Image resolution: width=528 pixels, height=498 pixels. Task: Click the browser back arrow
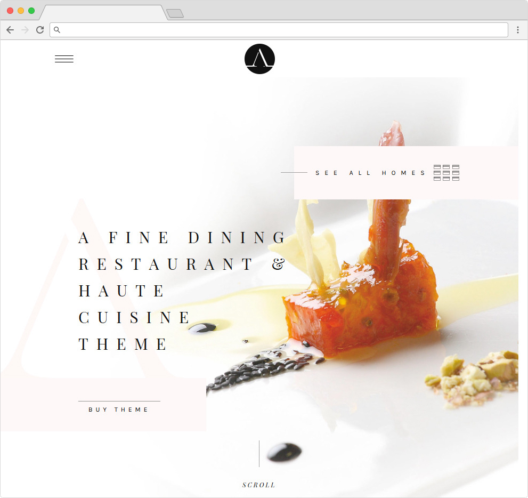(10, 30)
